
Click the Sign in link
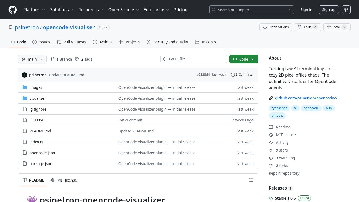pos(306,10)
